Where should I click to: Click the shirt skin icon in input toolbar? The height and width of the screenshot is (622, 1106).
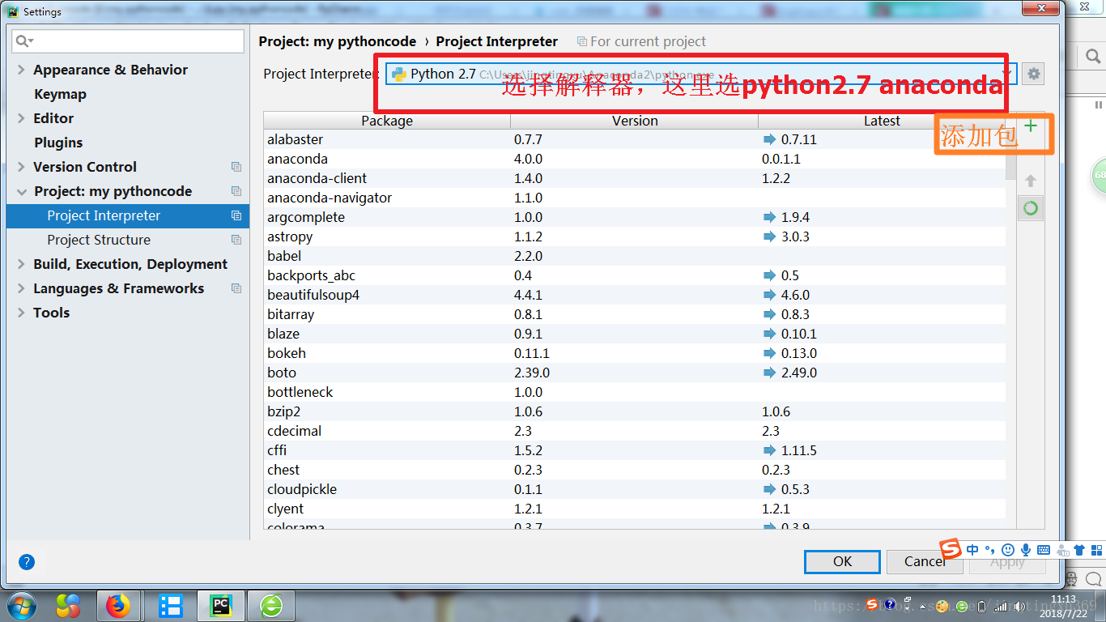coord(1078,550)
